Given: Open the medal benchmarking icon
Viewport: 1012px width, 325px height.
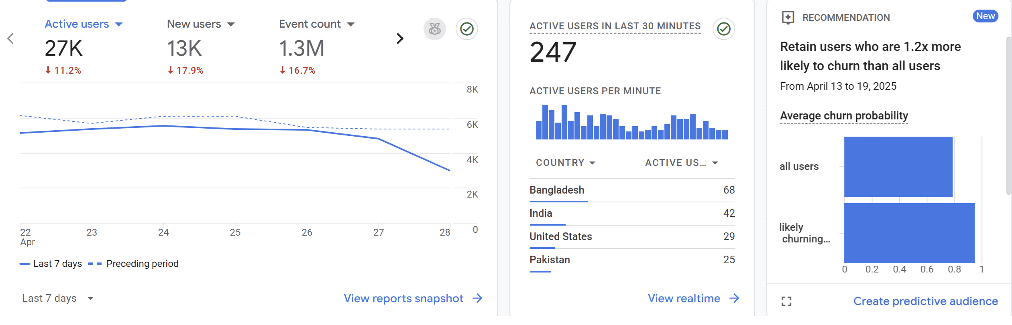Looking at the screenshot, I should (435, 29).
